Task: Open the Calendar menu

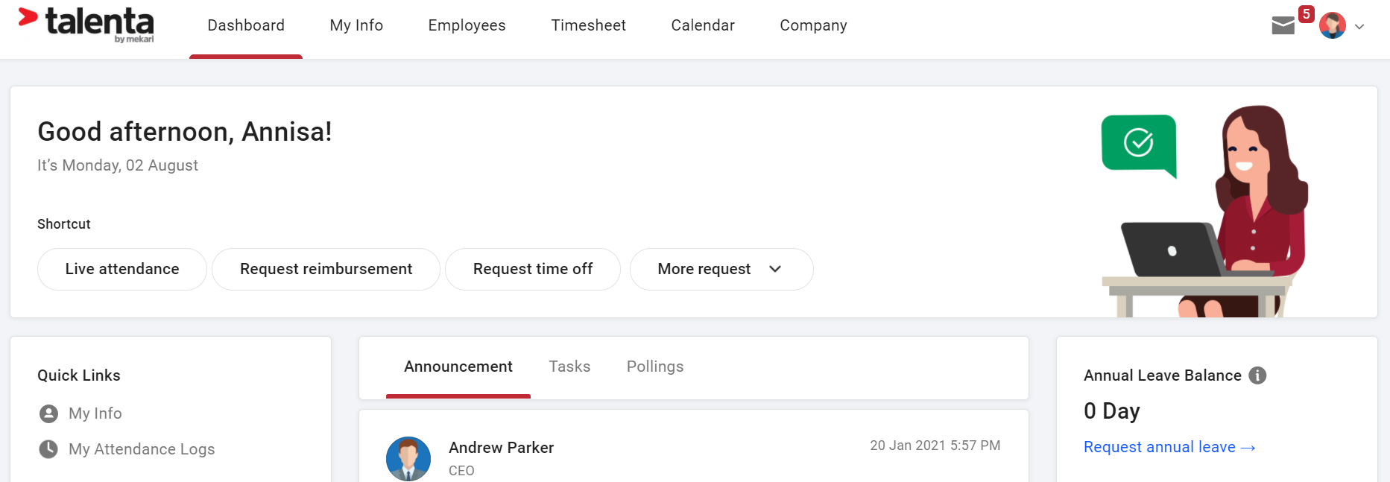Action: [x=703, y=25]
